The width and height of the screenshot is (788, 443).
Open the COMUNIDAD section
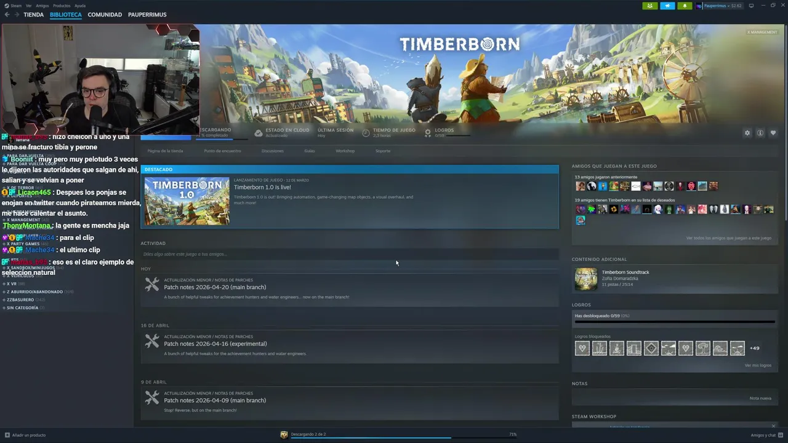coord(105,14)
